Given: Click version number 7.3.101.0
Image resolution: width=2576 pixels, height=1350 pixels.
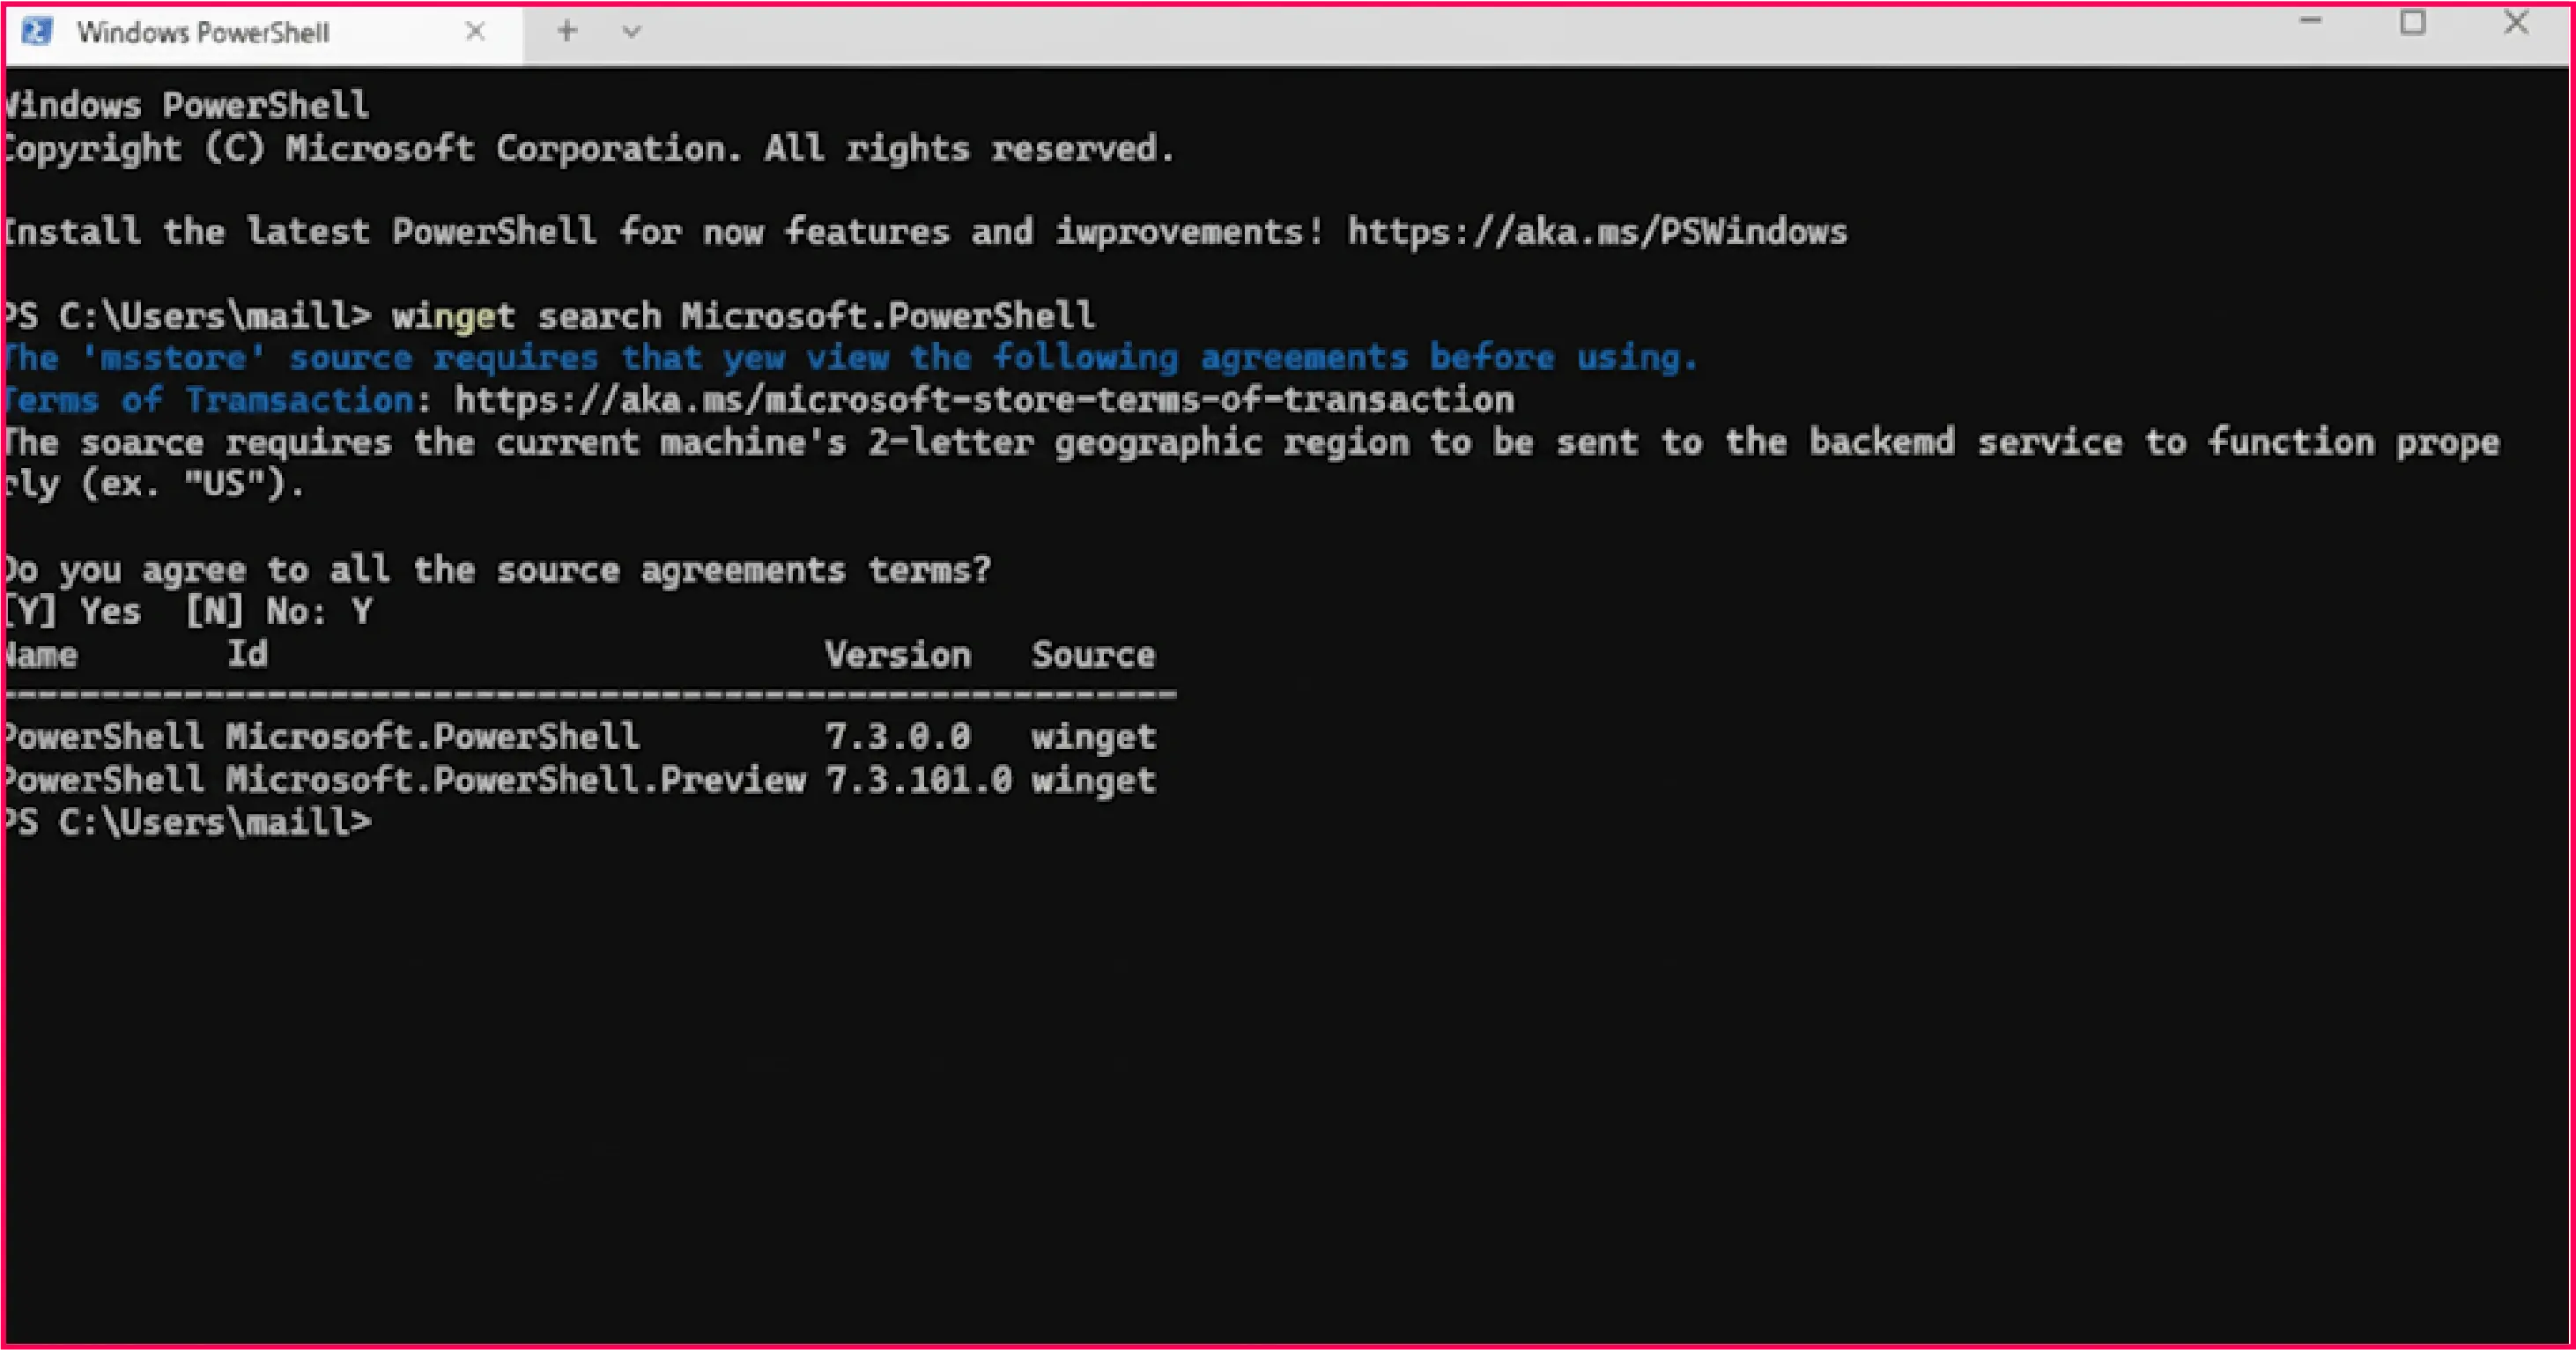Looking at the screenshot, I should 918,780.
